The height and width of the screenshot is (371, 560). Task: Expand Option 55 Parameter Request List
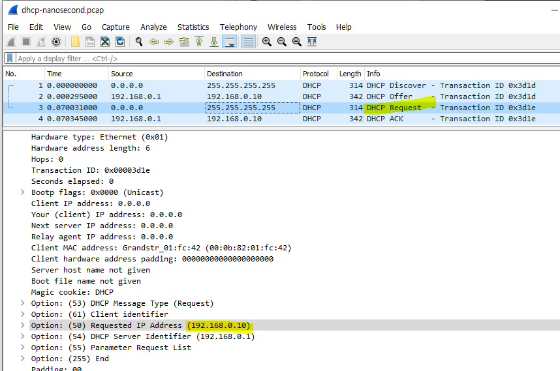pyautogui.click(x=22, y=348)
